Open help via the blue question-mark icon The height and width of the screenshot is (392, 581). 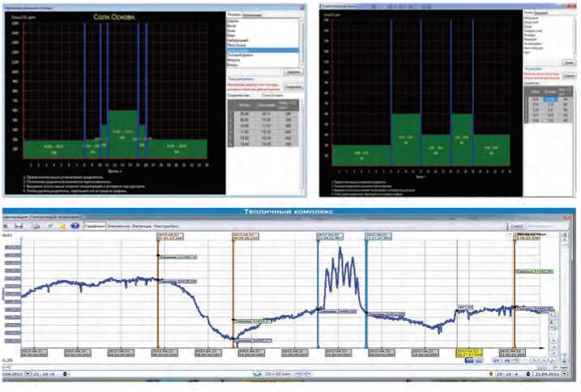point(75,226)
